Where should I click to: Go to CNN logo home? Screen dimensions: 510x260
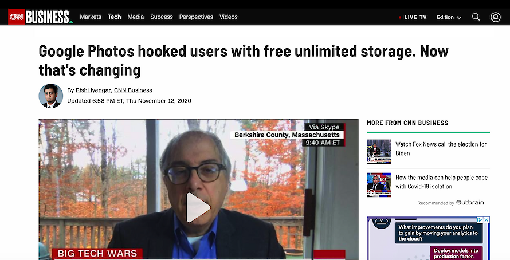pos(16,17)
